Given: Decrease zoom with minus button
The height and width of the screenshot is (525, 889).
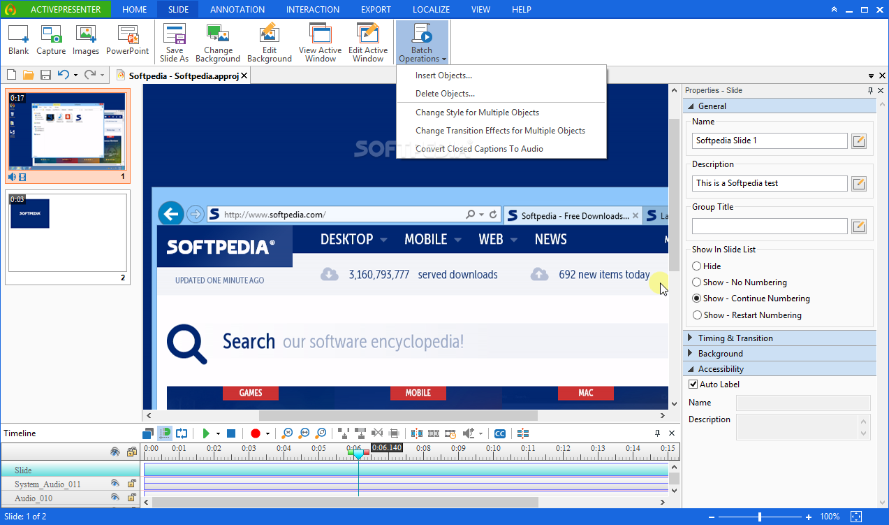Looking at the screenshot, I should click(x=711, y=517).
